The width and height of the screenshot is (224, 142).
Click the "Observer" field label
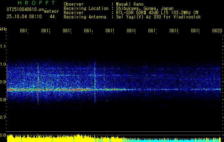pyautogui.click(x=74, y=4)
